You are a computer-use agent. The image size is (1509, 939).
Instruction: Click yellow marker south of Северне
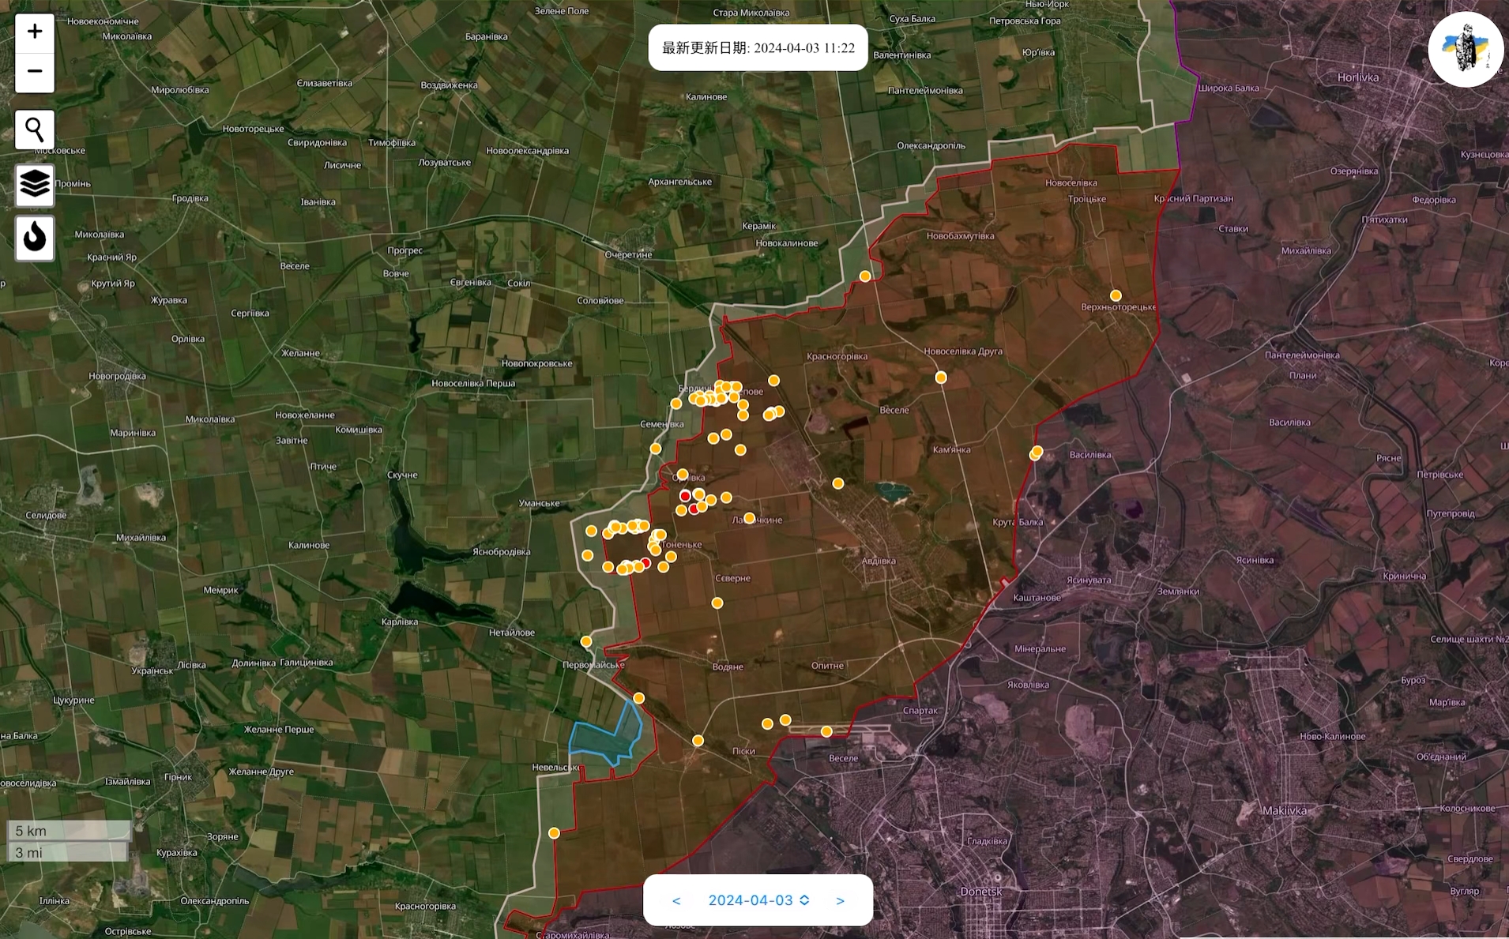pyautogui.click(x=717, y=603)
